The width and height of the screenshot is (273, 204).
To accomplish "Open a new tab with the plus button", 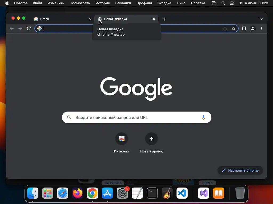I will click(x=164, y=19).
